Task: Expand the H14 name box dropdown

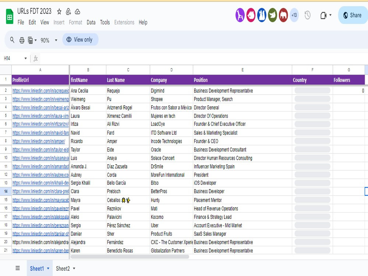Action: click(x=26, y=58)
